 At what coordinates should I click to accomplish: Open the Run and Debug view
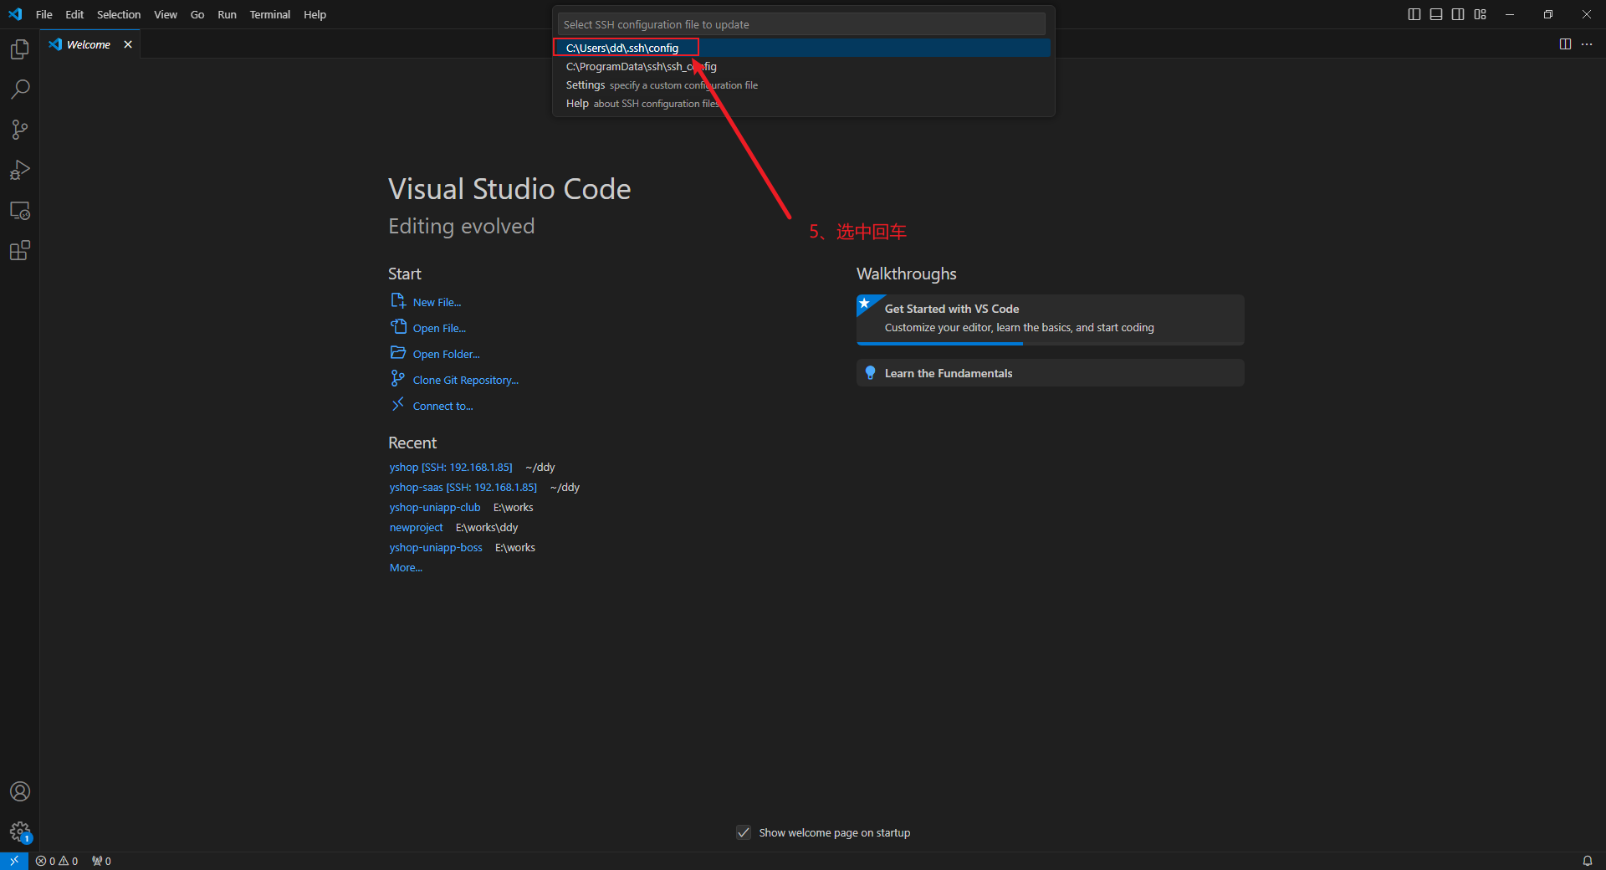click(20, 170)
